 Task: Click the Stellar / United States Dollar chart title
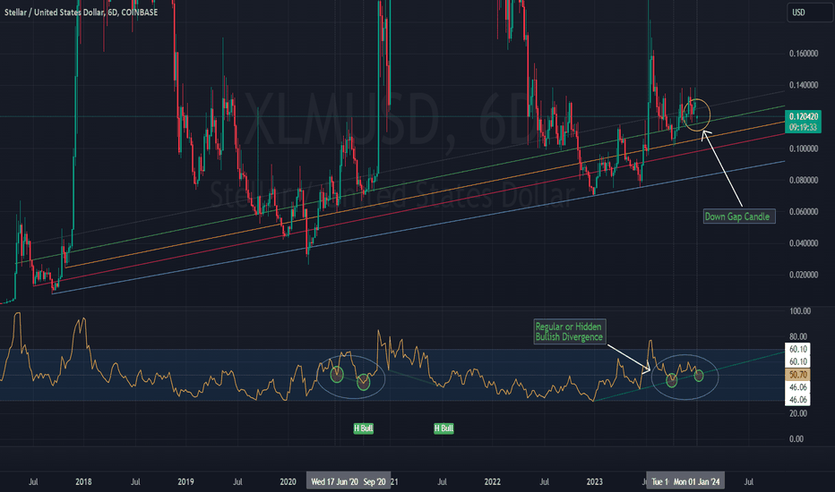tap(81, 12)
